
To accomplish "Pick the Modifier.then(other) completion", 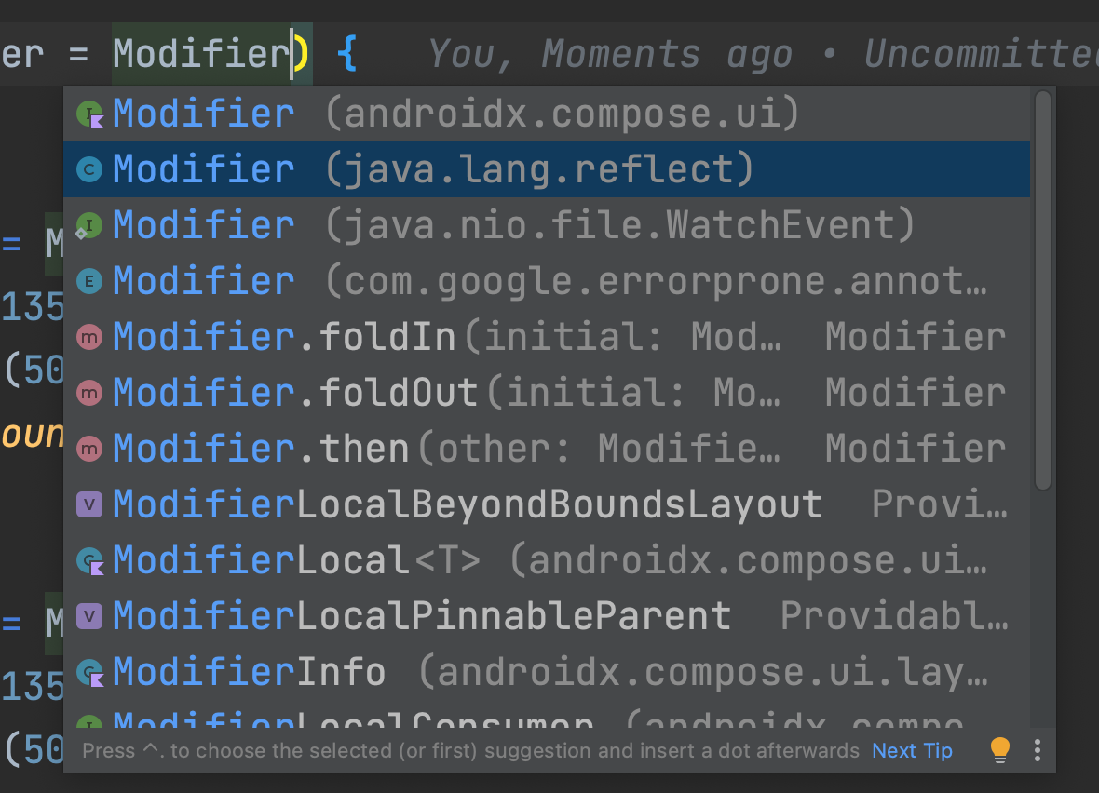I will click(547, 449).
